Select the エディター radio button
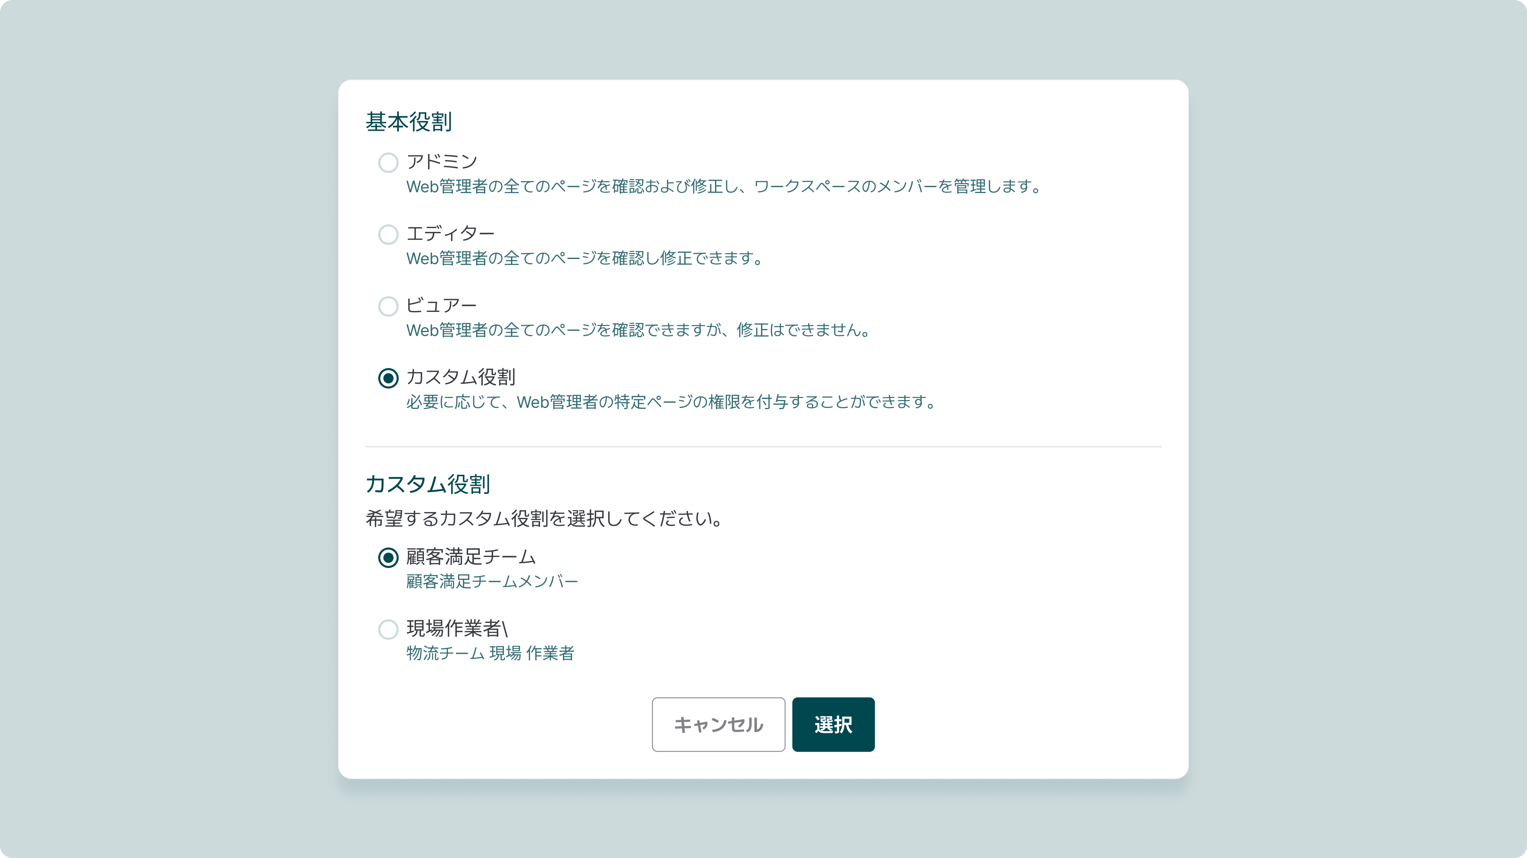Image resolution: width=1527 pixels, height=858 pixels. pos(388,234)
